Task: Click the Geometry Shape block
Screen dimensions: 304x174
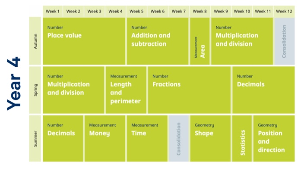Action: click(x=210, y=138)
